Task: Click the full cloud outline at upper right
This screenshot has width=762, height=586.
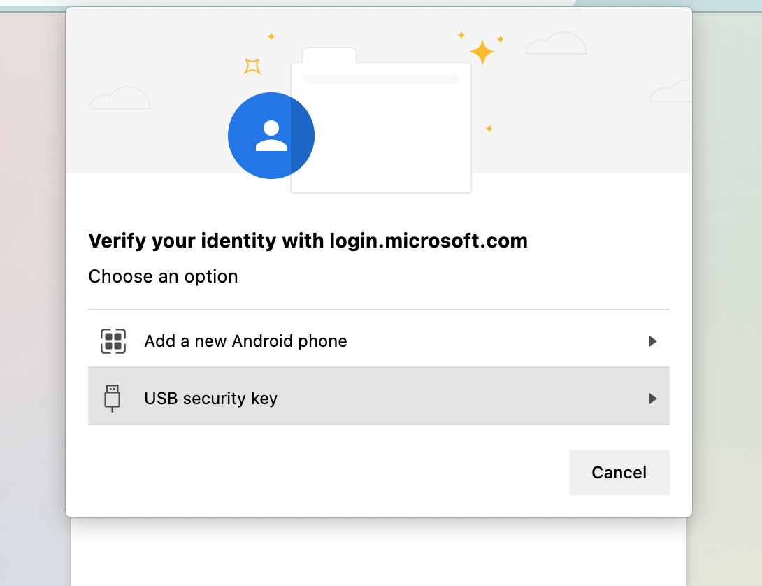Action: tap(556, 44)
